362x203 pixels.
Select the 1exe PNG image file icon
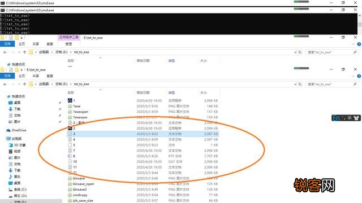click(70, 106)
